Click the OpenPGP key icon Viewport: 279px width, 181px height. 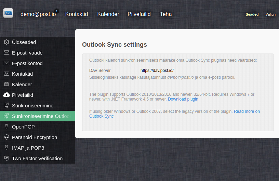[6, 126]
